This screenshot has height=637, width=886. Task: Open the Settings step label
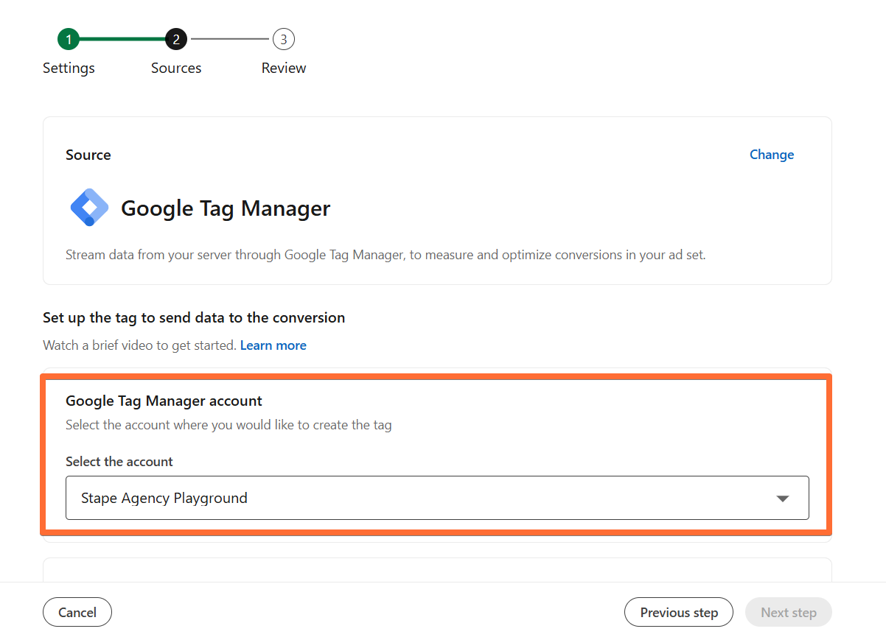click(x=69, y=68)
